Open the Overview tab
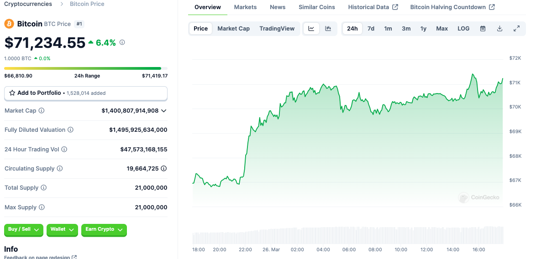 tap(208, 7)
